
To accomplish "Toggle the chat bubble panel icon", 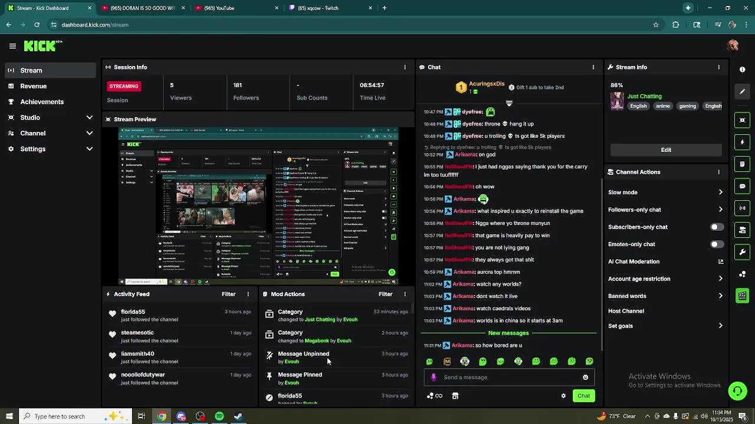I will (x=742, y=186).
